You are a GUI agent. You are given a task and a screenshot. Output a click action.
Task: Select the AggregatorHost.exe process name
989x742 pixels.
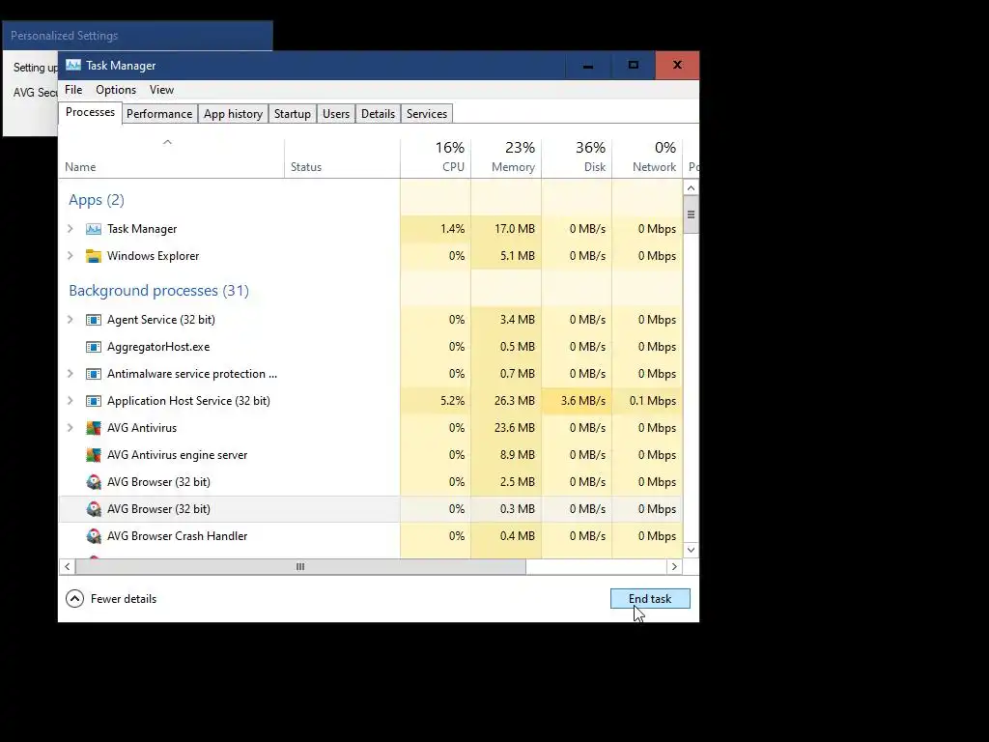(158, 347)
